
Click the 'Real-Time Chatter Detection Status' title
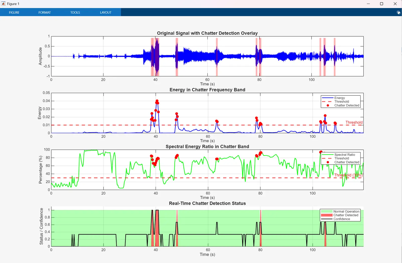tap(207, 203)
